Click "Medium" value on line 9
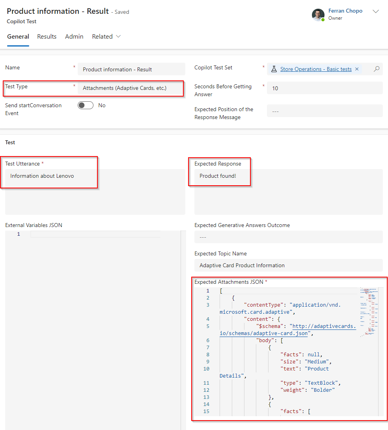The height and width of the screenshot is (430, 388). coord(317,362)
